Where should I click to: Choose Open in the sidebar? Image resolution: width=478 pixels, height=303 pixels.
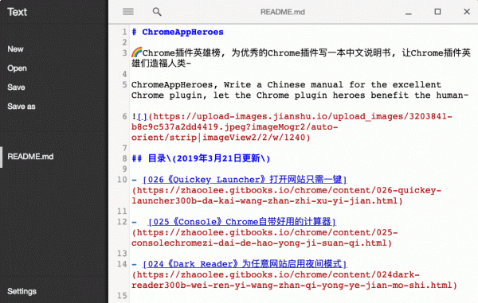(17, 68)
